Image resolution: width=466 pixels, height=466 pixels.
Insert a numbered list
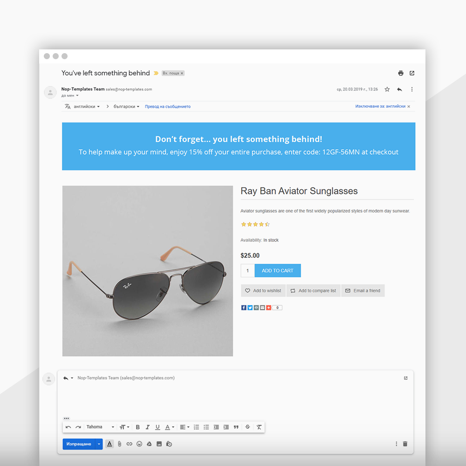197,427
